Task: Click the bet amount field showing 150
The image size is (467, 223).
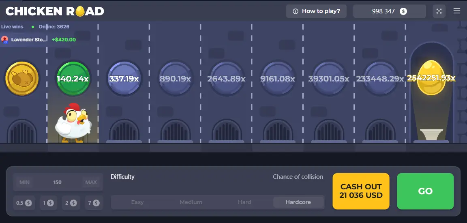Action: click(x=58, y=182)
